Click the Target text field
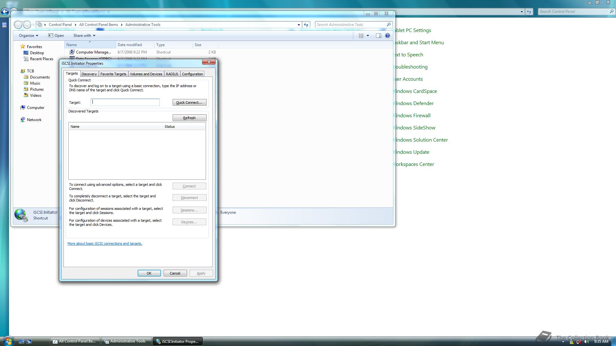Viewport: 616px width, 346px height. click(125, 102)
